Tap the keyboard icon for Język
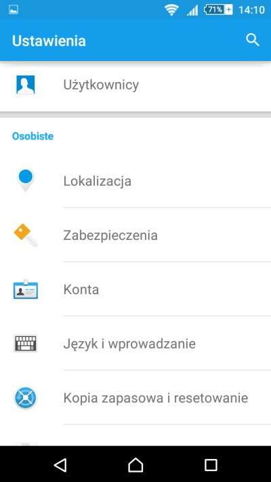271x482 pixels. coord(26,343)
